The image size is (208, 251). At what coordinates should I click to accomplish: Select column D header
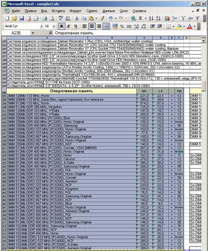coord(160,38)
